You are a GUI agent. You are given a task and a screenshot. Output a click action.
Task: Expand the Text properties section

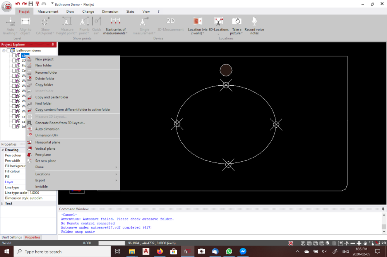[x=3, y=203]
